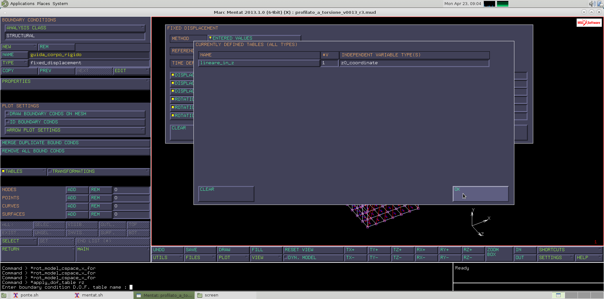This screenshot has width=604, height=299.
Task: Click the NAME field guida_corpo_rigido
Action: [x=89, y=55]
